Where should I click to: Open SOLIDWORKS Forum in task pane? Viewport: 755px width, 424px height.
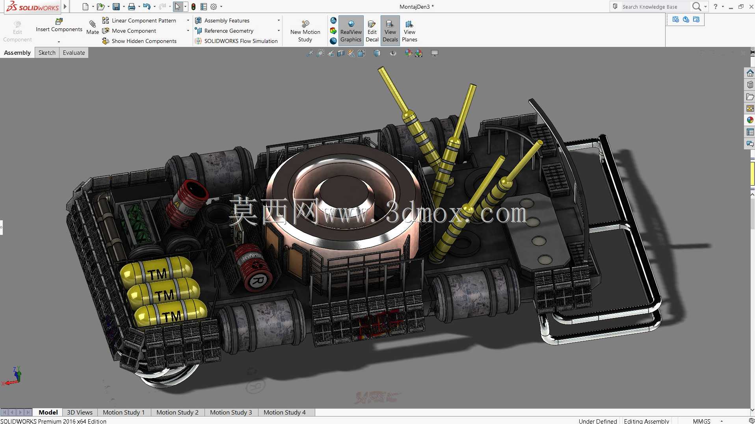tap(750, 144)
